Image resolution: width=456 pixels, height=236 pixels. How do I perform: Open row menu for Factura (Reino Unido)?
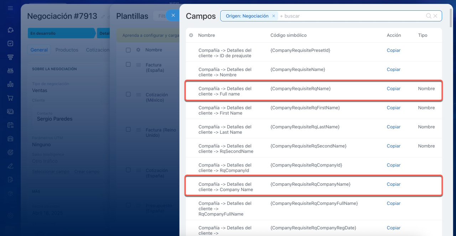coord(139,130)
